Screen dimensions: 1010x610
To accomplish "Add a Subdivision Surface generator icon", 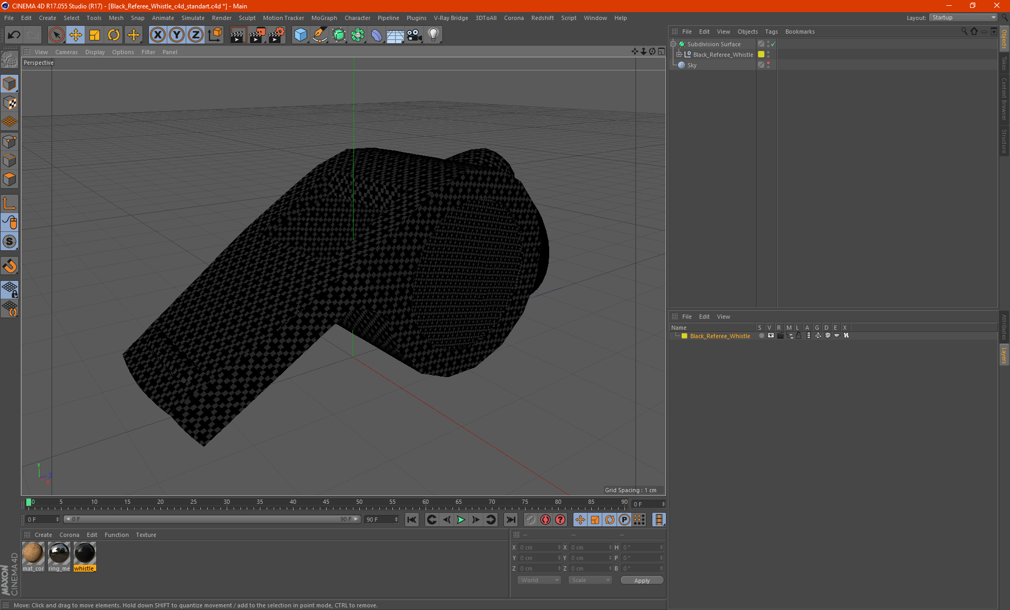I will point(339,35).
